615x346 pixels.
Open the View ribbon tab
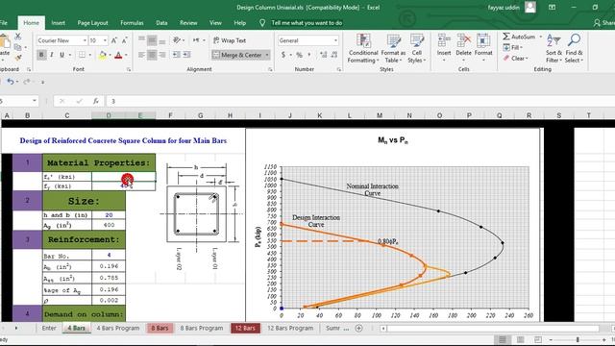click(215, 23)
